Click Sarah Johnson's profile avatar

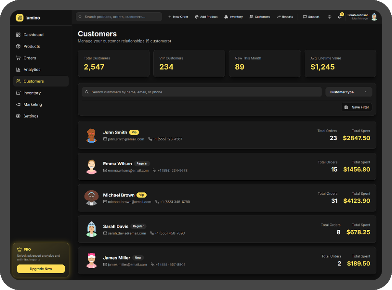[374, 17]
